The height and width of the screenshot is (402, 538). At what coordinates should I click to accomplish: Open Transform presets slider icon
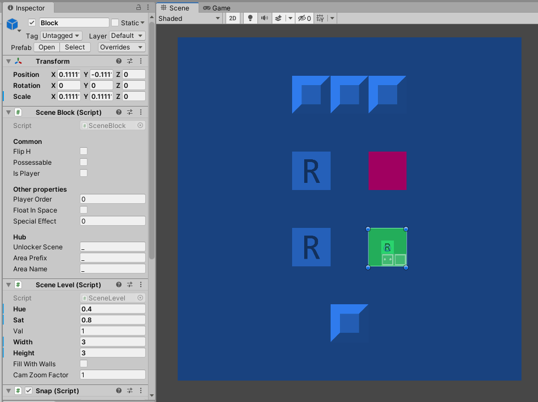tap(130, 61)
